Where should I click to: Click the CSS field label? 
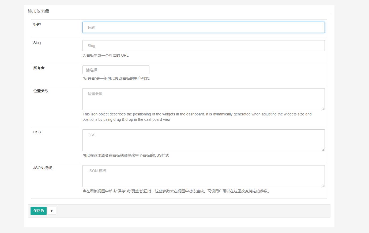pyautogui.click(x=37, y=132)
